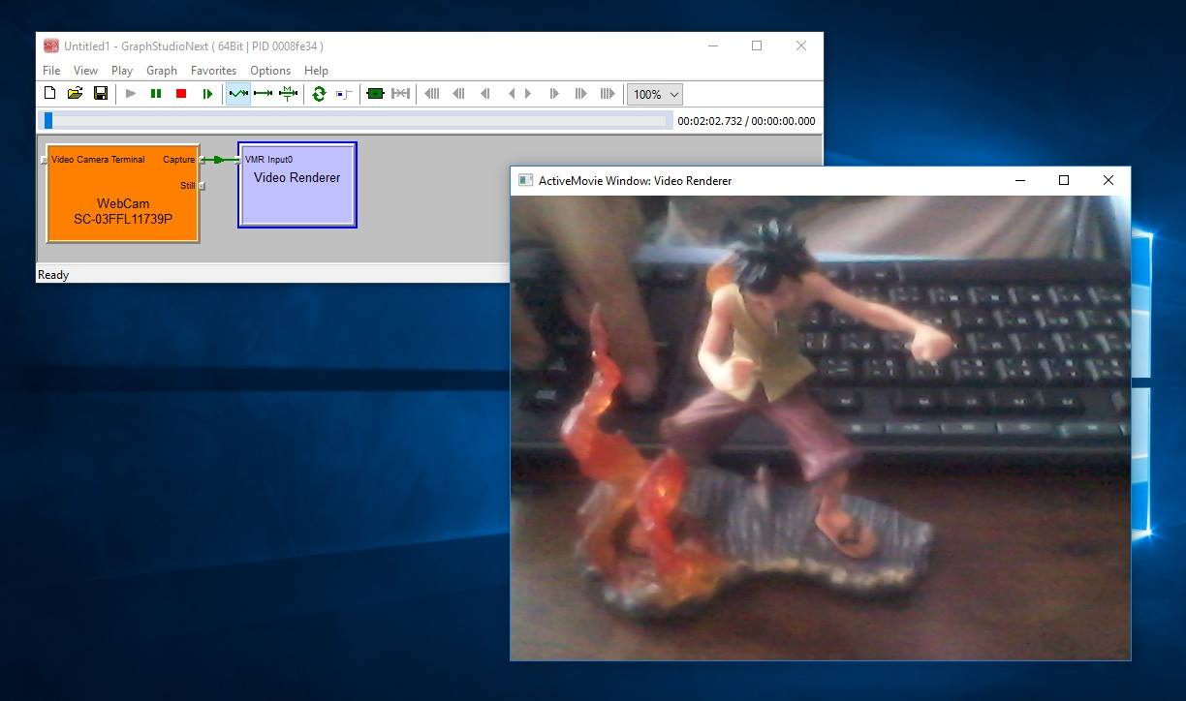Open a graph file using the folder icon
The image size is (1186, 701).
75,94
